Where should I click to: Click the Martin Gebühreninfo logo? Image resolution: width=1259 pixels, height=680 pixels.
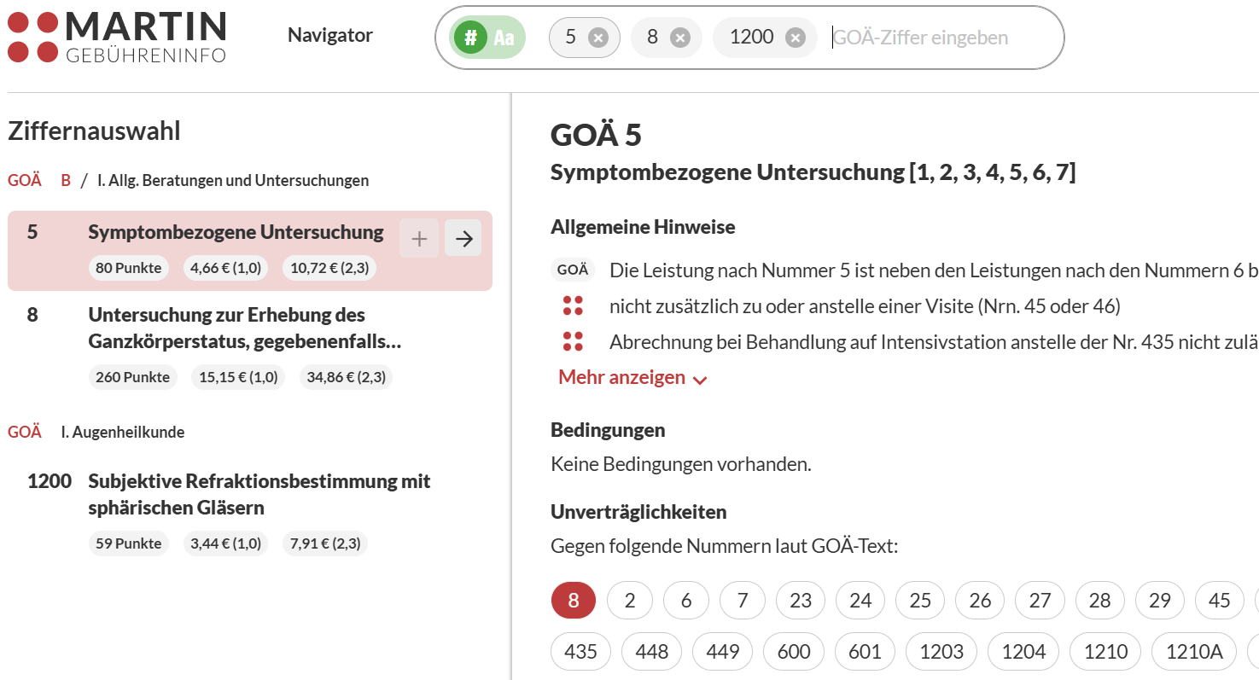117,37
